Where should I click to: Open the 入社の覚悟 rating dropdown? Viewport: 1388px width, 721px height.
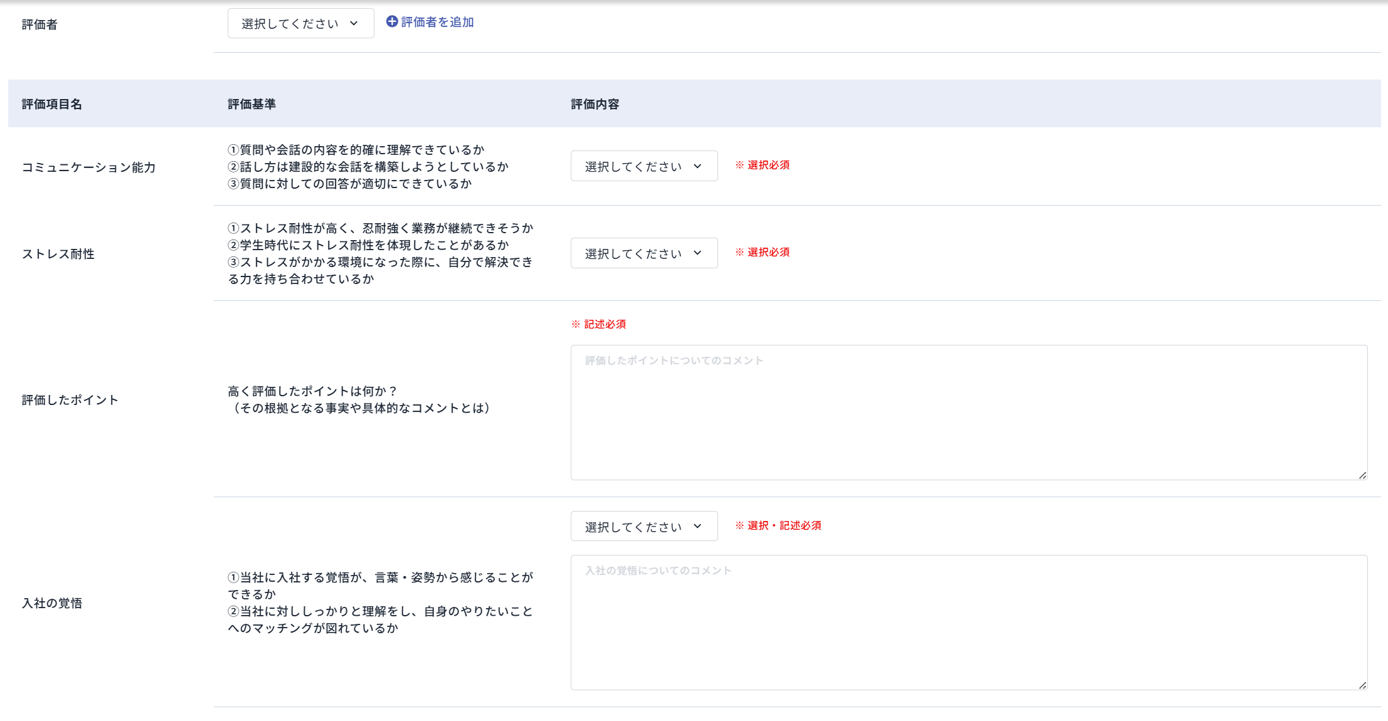(644, 526)
